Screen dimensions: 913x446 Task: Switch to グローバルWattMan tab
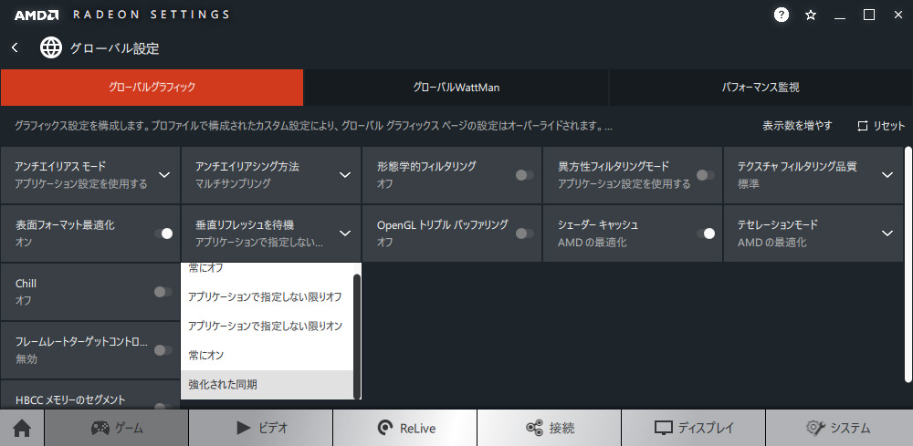456,88
